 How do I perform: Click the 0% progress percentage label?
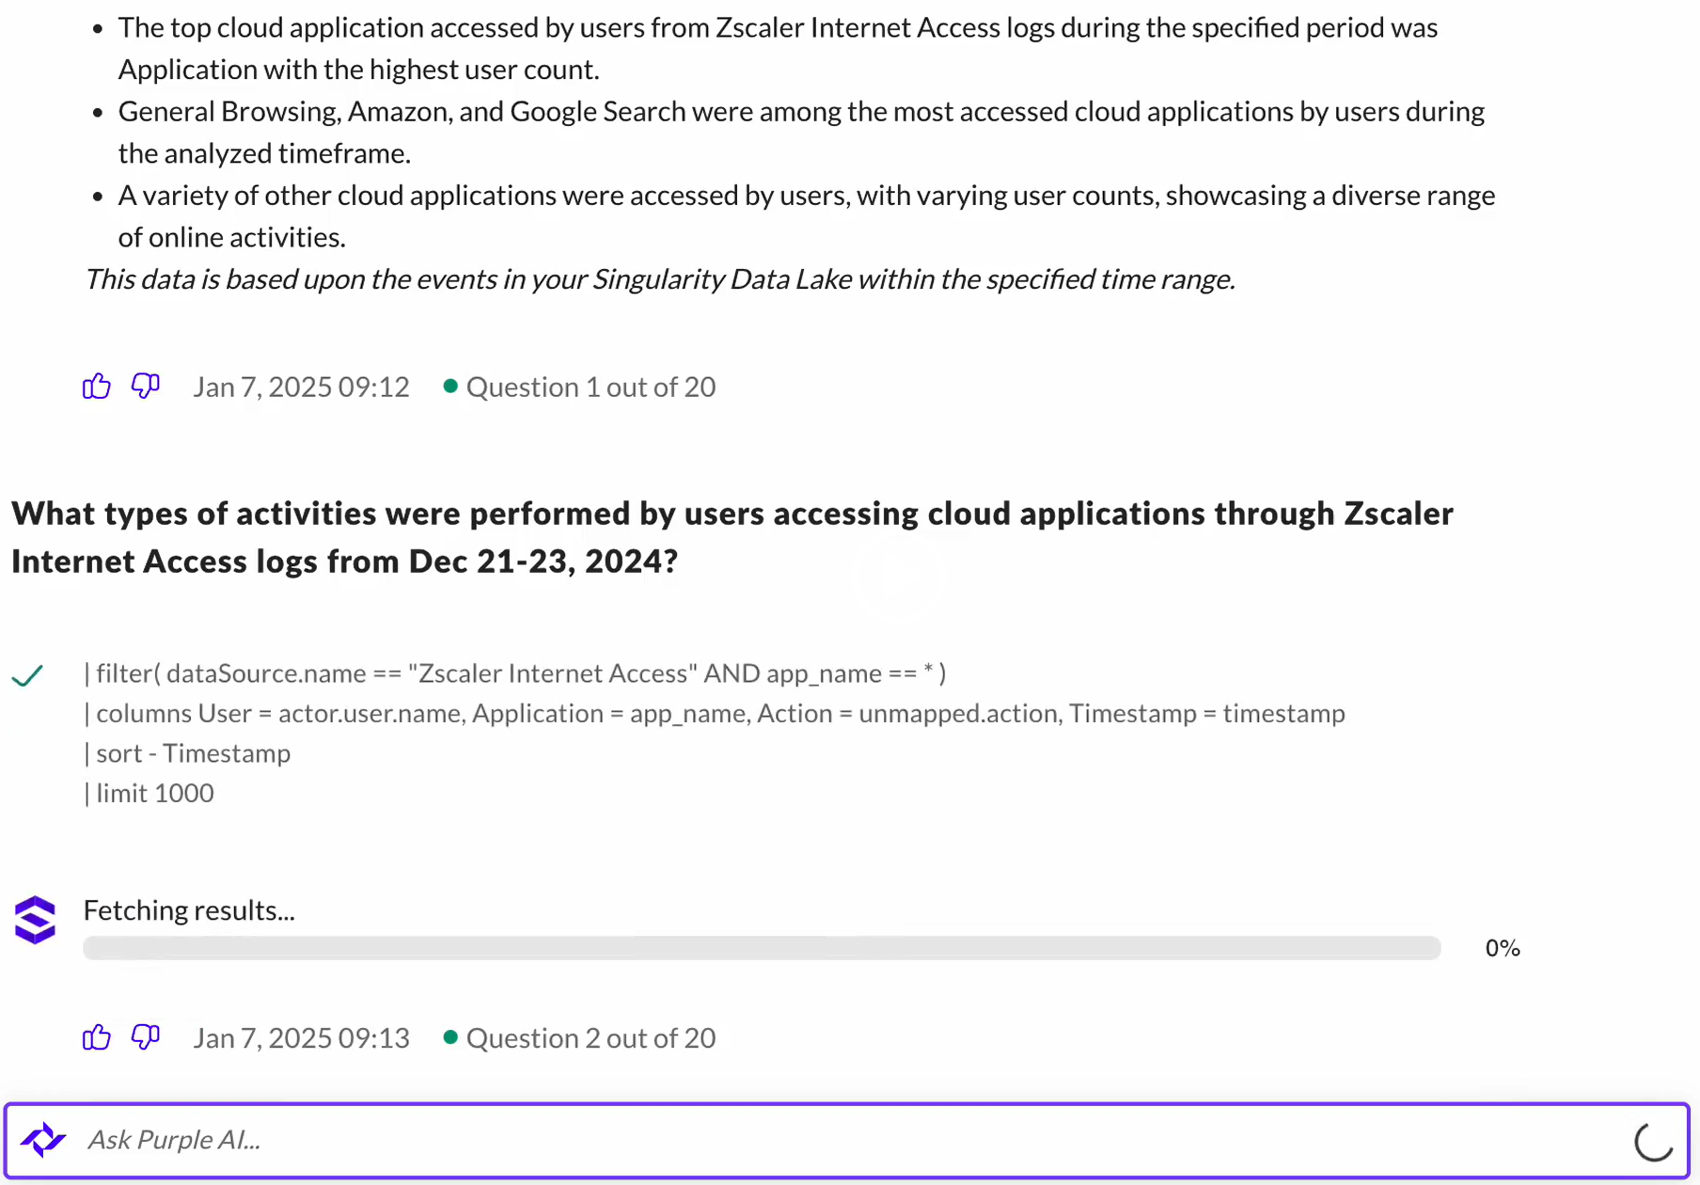coord(1502,948)
